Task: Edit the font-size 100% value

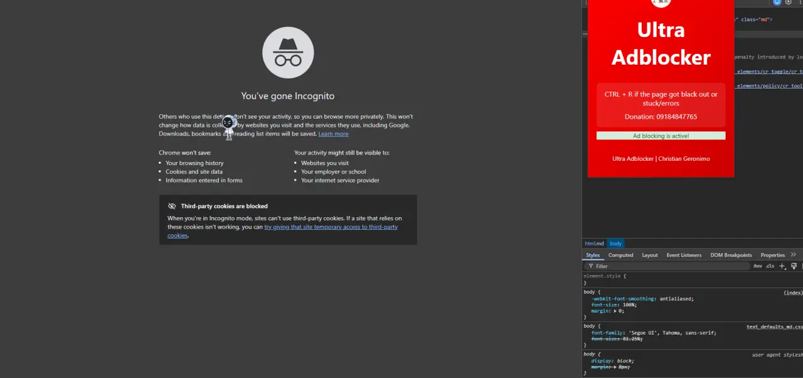Action: tap(628, 305)
